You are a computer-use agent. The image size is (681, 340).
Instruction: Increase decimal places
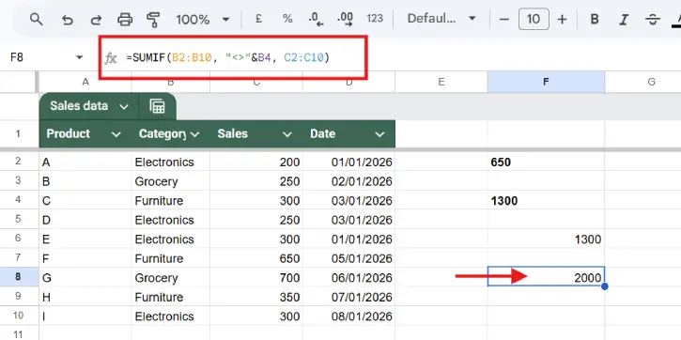coord(346,19)
